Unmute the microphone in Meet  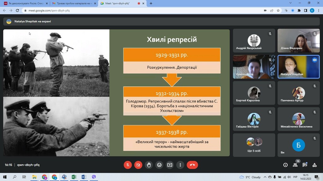(128, 165)
